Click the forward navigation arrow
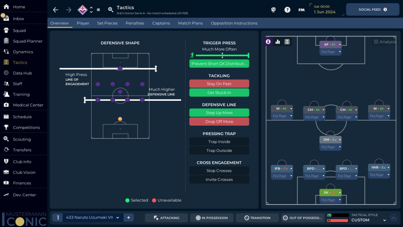 [x=69, y=10]
